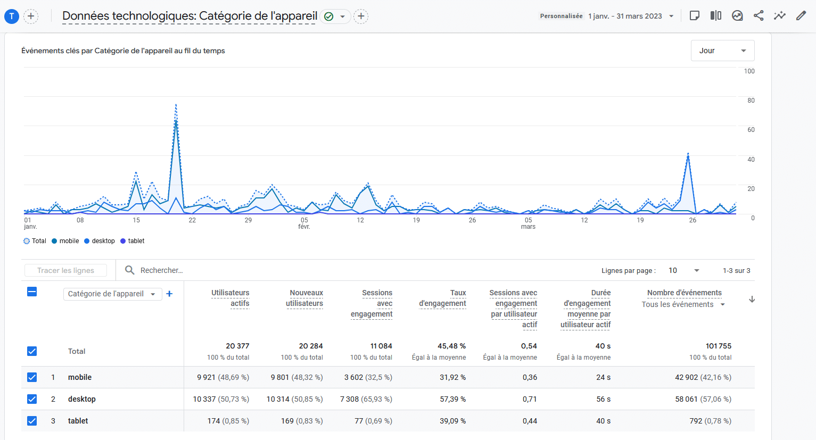This screenshot has height=440, width=816.
Task: Click the share report icon
Action: tap(759, 16)
